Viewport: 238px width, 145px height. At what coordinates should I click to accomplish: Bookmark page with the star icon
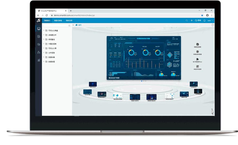click(202, 16)
